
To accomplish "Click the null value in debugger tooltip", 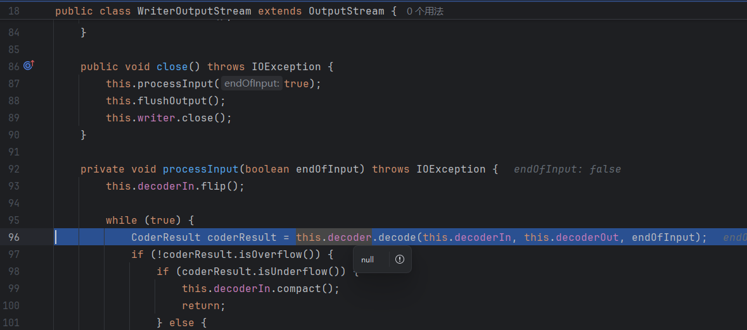I will point(367,260).
